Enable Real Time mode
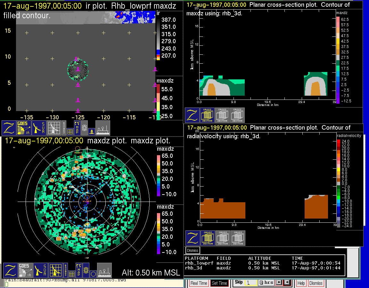 (199, 283)
